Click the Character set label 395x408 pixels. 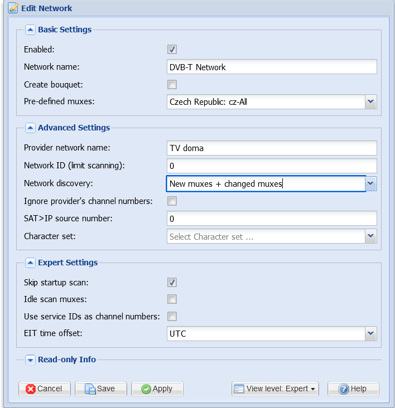coord(50,236)
